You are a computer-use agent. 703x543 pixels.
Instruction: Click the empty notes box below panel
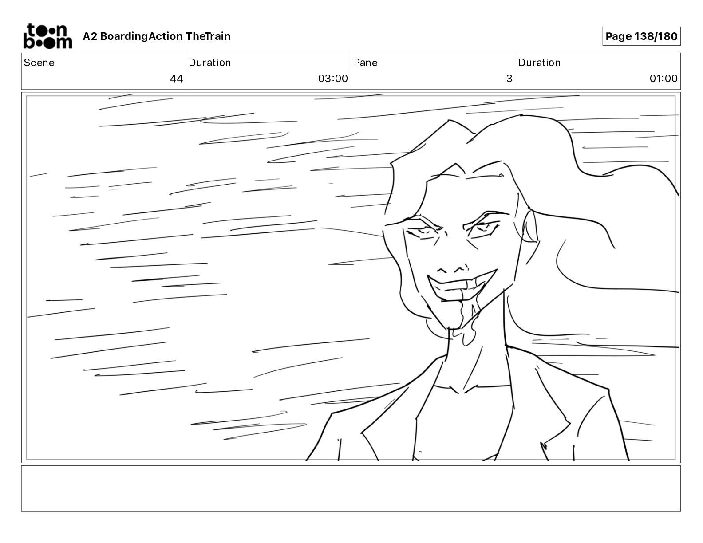[351, 488]
